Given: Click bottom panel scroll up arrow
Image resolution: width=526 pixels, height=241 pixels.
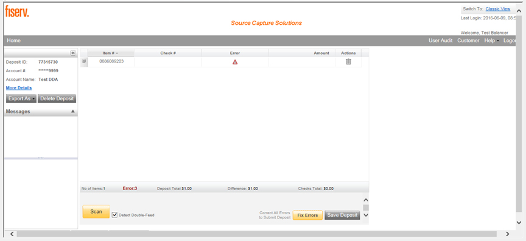Looking at the screenshot, I should tap(366, 200).
